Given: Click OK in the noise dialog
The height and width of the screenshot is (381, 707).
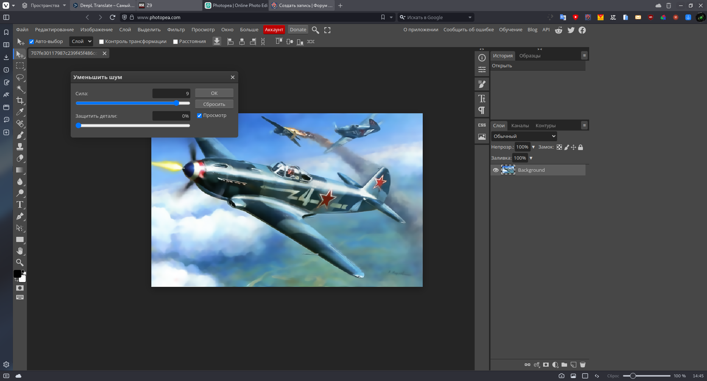Looking at the screenshot, I should 214,93.
